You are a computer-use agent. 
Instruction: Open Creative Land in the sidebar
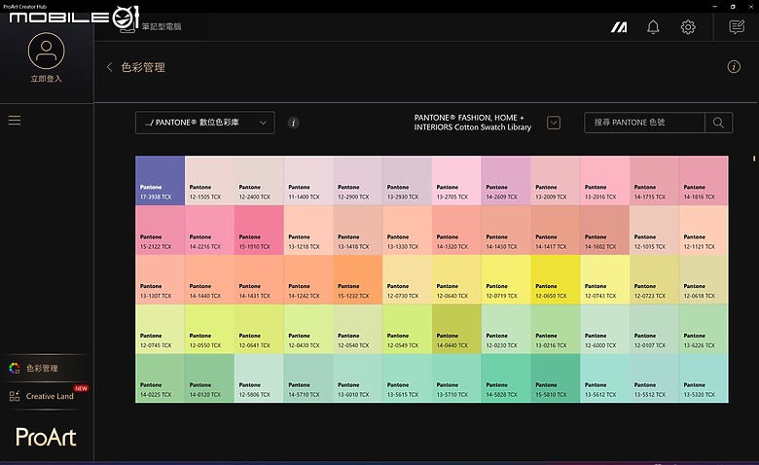(47, 396)
